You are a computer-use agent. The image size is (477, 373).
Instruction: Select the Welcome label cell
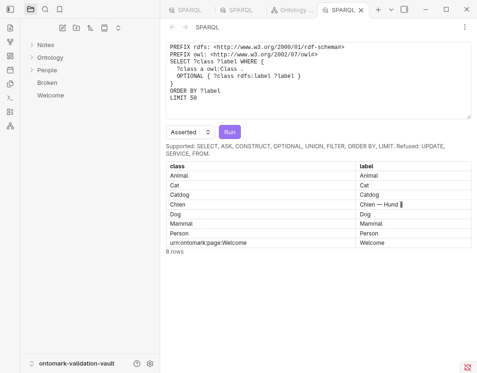pos(414,243)
